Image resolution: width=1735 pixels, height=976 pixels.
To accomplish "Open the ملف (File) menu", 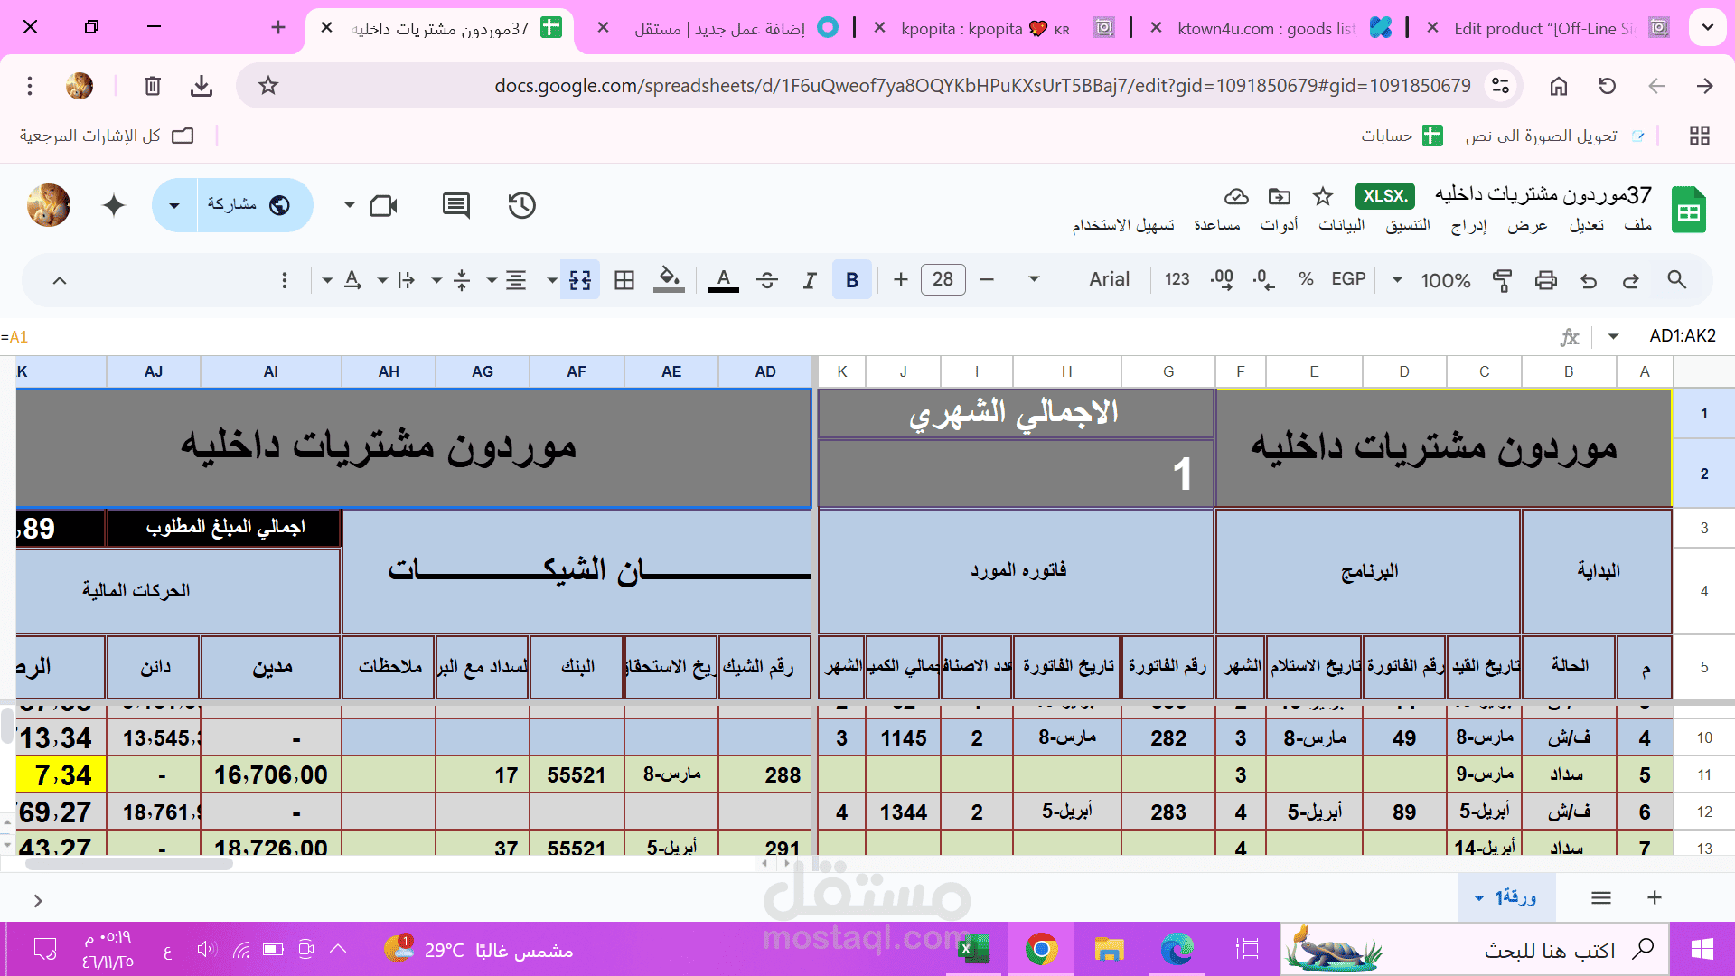I will (1637, 225).
